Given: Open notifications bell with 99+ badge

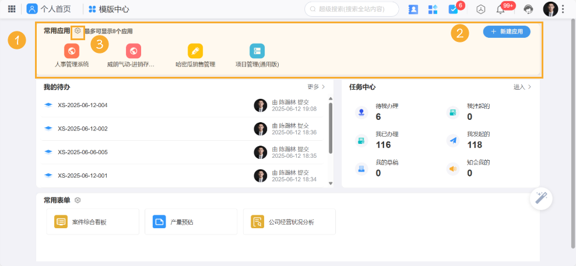Looking at the screenshot, I should [x=500, y=9].
